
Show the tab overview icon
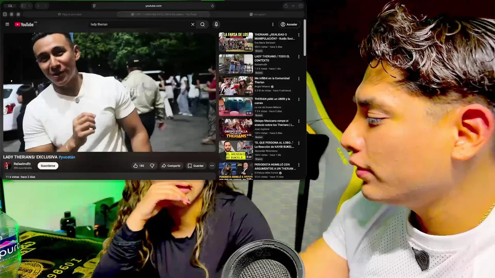pyautogui.click(x=300, y=6)
